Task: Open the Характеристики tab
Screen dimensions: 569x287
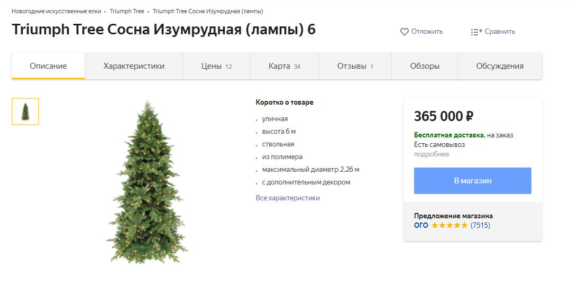Action: (x=134, y=66)
